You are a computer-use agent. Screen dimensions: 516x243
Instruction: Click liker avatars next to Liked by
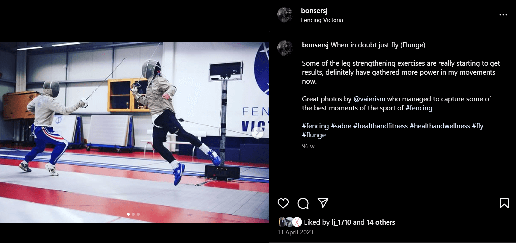pyautogui.click(x=290, y=222)
